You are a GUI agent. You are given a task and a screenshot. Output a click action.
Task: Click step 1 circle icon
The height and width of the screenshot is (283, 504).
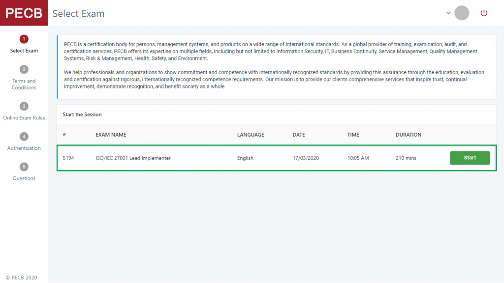[x=24, y=39]
